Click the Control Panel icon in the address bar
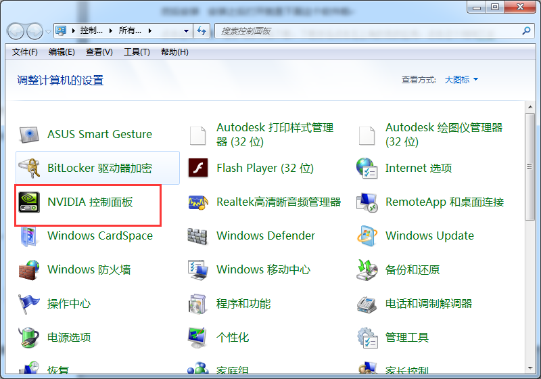This screenshot has height=379, width=541. click(61, 30)
